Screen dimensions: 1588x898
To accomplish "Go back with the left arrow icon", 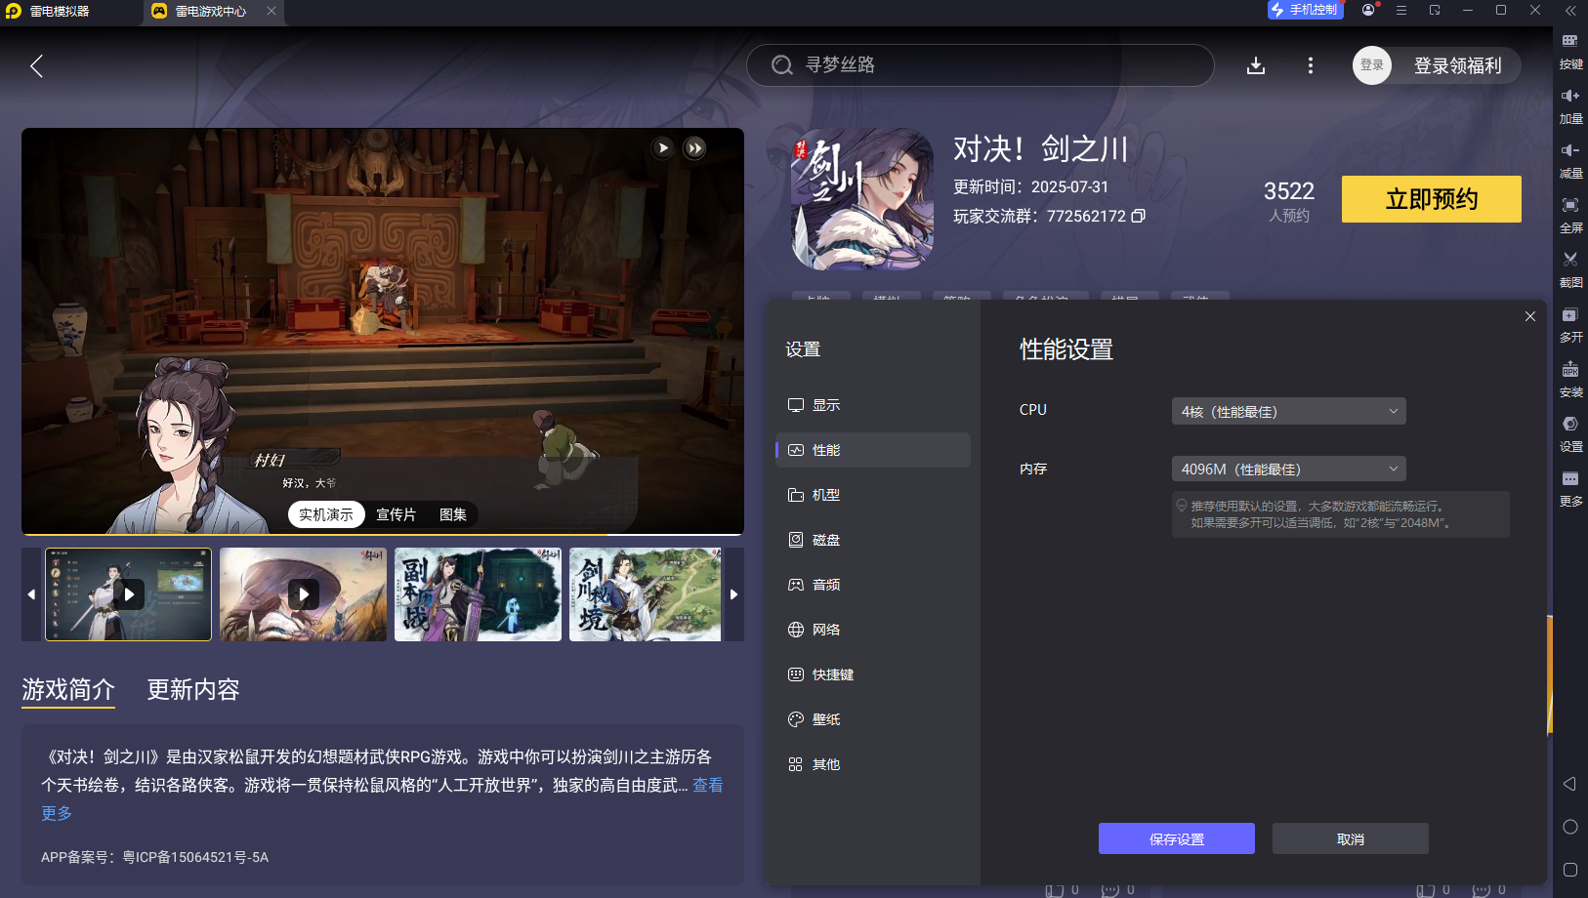I will point(36,65).
